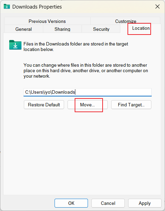165x211 pixels.
Task: Click the 'You can change where files' paragraph
Action: click(x=86, y=71)
